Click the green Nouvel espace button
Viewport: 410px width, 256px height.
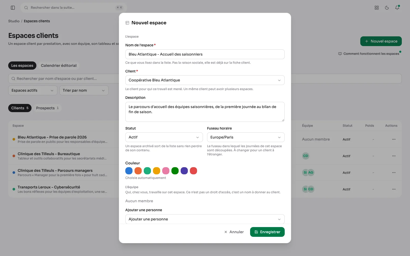coord(381,41)
